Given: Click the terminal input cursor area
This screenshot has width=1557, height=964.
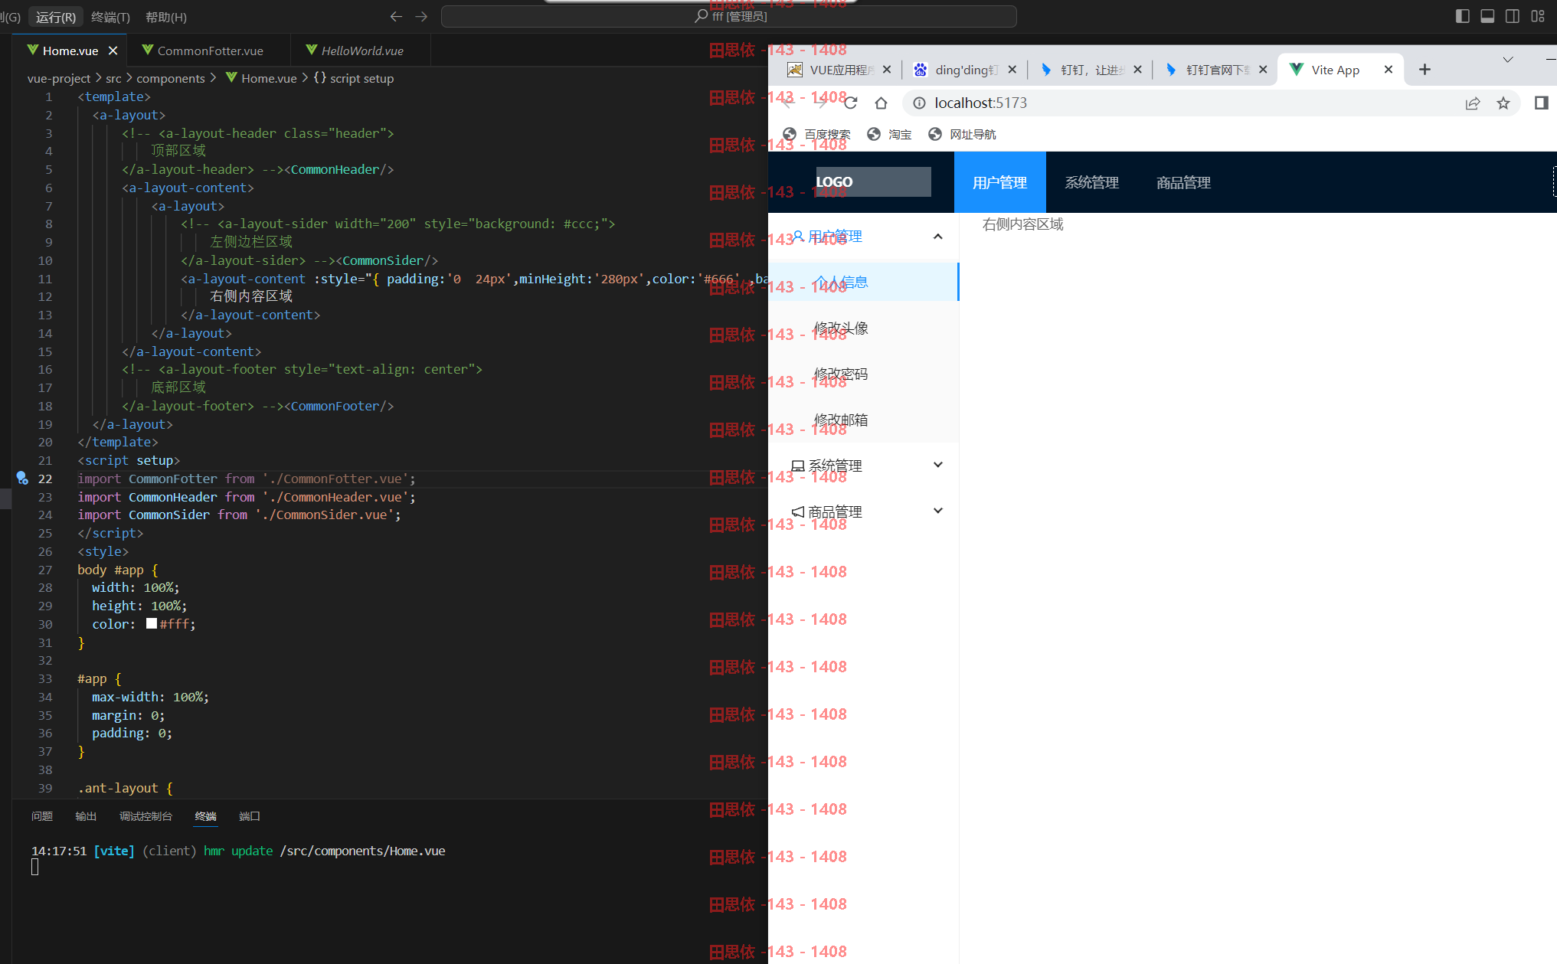Looking at the screenshot, I should point(34,867).
